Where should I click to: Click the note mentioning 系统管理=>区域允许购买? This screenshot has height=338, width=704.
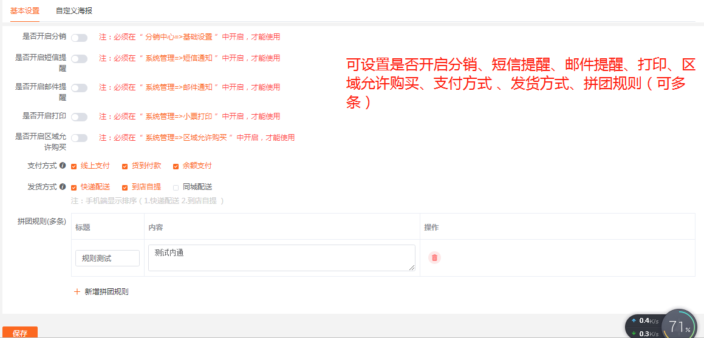[x=197, y=138]
